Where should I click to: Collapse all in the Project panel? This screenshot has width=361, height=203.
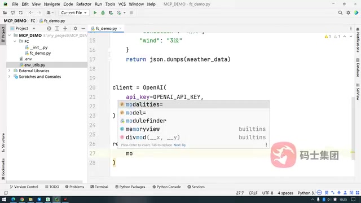click(x=65, y=29)
